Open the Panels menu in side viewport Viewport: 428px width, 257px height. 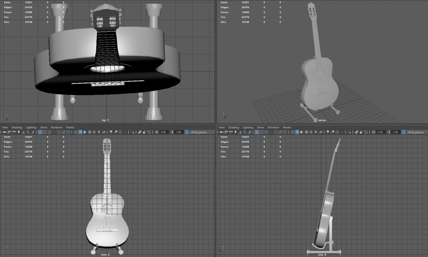coord(287,127)
